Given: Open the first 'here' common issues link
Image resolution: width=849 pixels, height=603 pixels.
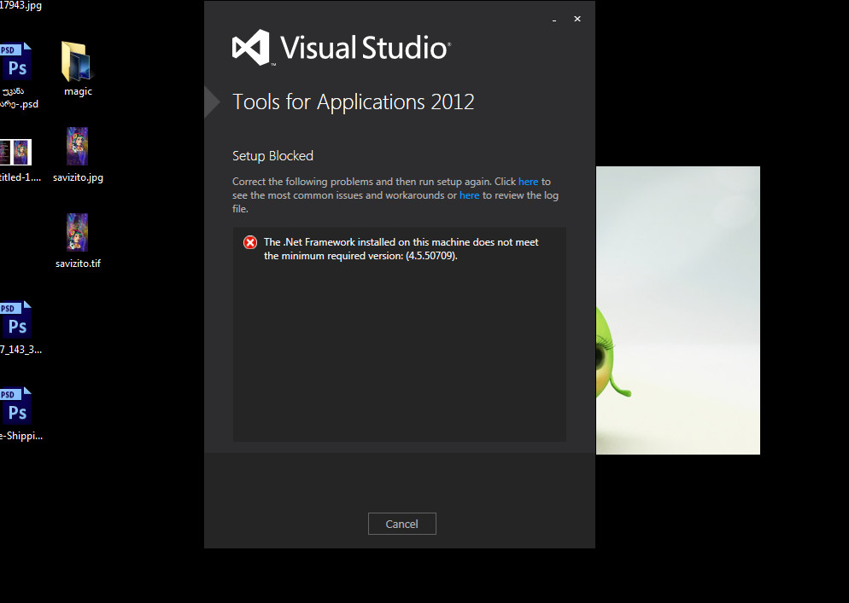Looking at the screenshot, I should tap(528, 182).
